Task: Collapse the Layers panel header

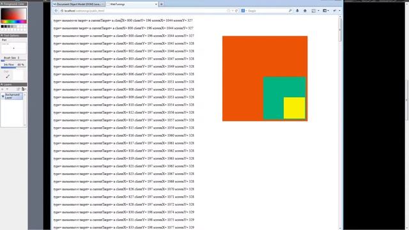Action: [x=13, y=84]
